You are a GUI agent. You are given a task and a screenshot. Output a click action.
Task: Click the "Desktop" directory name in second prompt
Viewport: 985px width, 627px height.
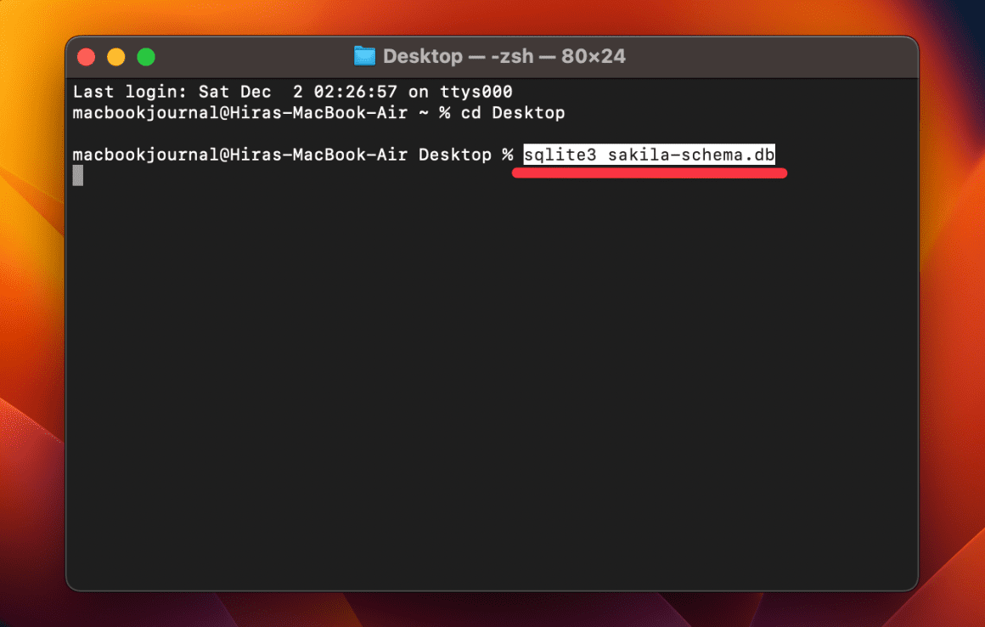click(455, 155)
